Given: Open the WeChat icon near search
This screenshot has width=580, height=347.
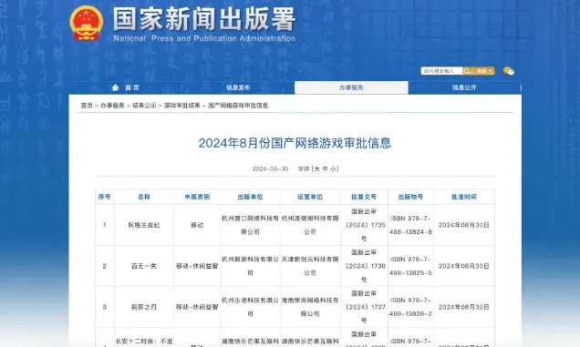Looking at the screenshot, I should pos(509,71).
